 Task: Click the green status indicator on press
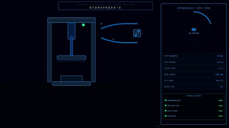click(x=83, y=25)
